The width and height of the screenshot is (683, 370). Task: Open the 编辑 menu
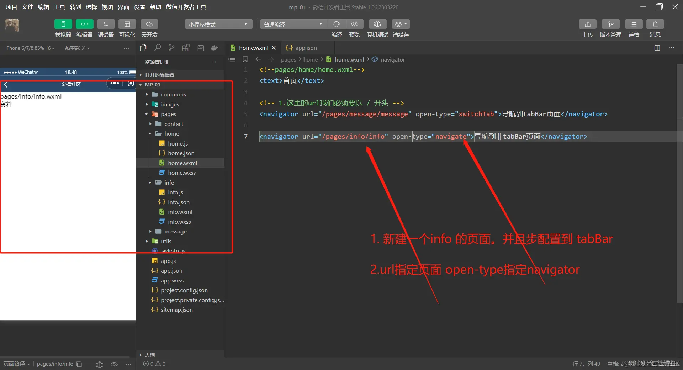coord(43,7)
